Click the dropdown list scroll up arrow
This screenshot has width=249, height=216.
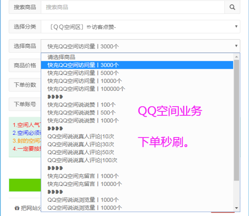(x=236, y=57)
